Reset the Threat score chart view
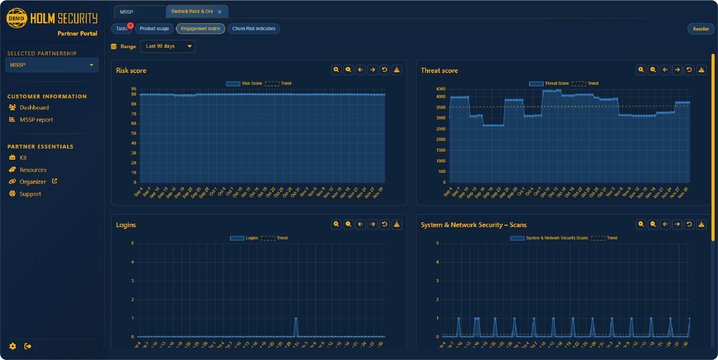The width and height of the screenshot is (718, 360). 689,70
